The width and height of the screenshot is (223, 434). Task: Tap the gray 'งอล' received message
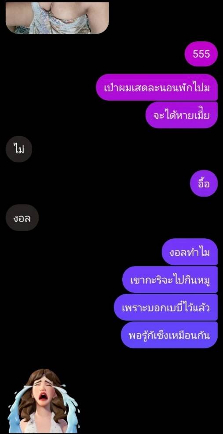(22, 218)
